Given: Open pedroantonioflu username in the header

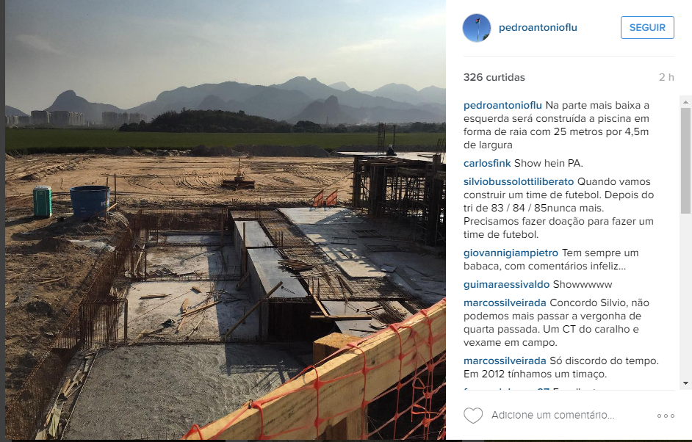Looking at the screenshot, I should point(538,27).
